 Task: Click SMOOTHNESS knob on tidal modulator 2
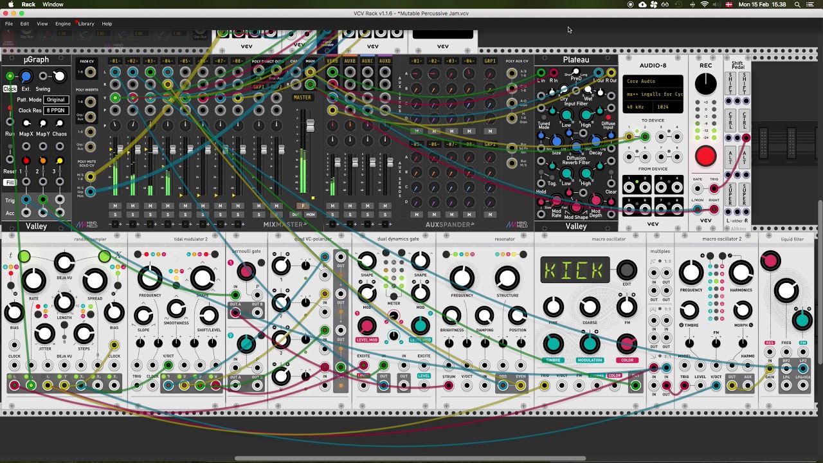click(176, 310)
